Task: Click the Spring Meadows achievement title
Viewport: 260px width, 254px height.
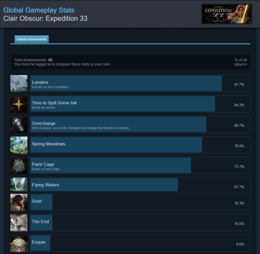Action: [x=49, y=144]
